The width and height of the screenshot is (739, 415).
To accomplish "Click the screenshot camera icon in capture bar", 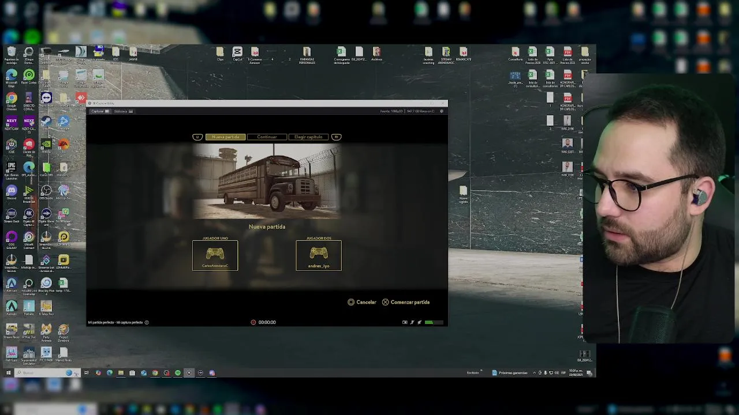I will [x=405, y=322].
